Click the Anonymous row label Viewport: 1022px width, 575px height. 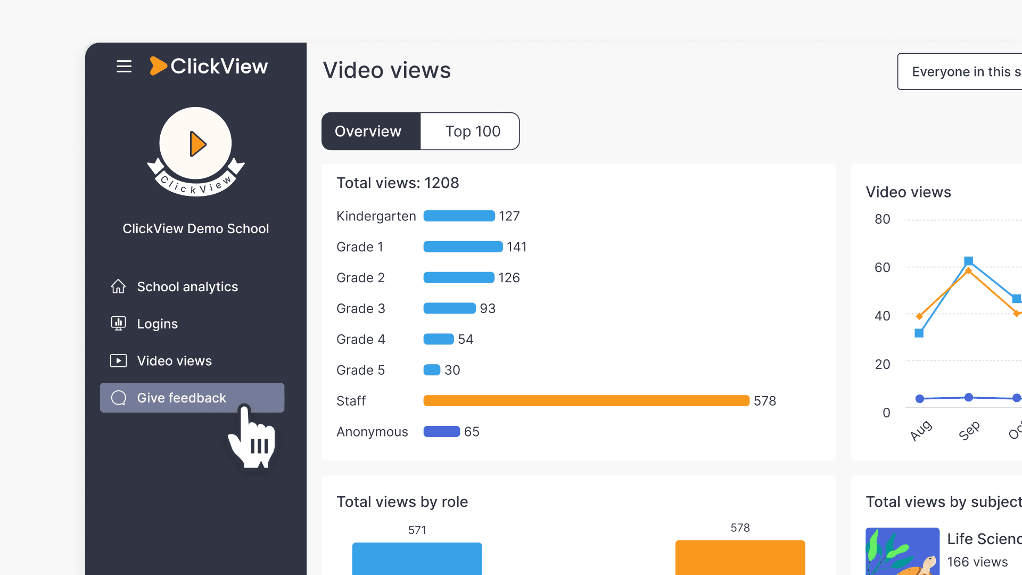(373, 432)
